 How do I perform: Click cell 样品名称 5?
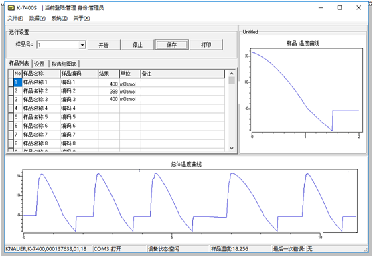pos(41,117)
